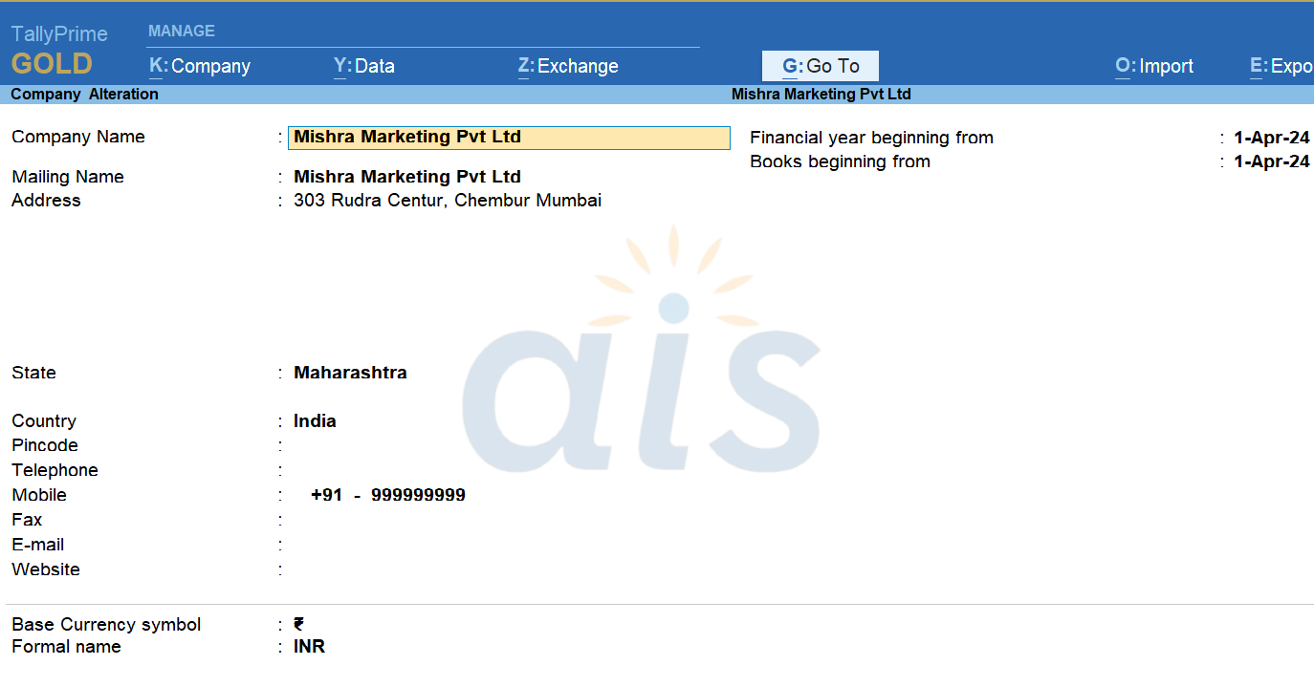Viewport: 1314px width, 687px height.
Task: Click the Address field text
Action: point(448,201)
